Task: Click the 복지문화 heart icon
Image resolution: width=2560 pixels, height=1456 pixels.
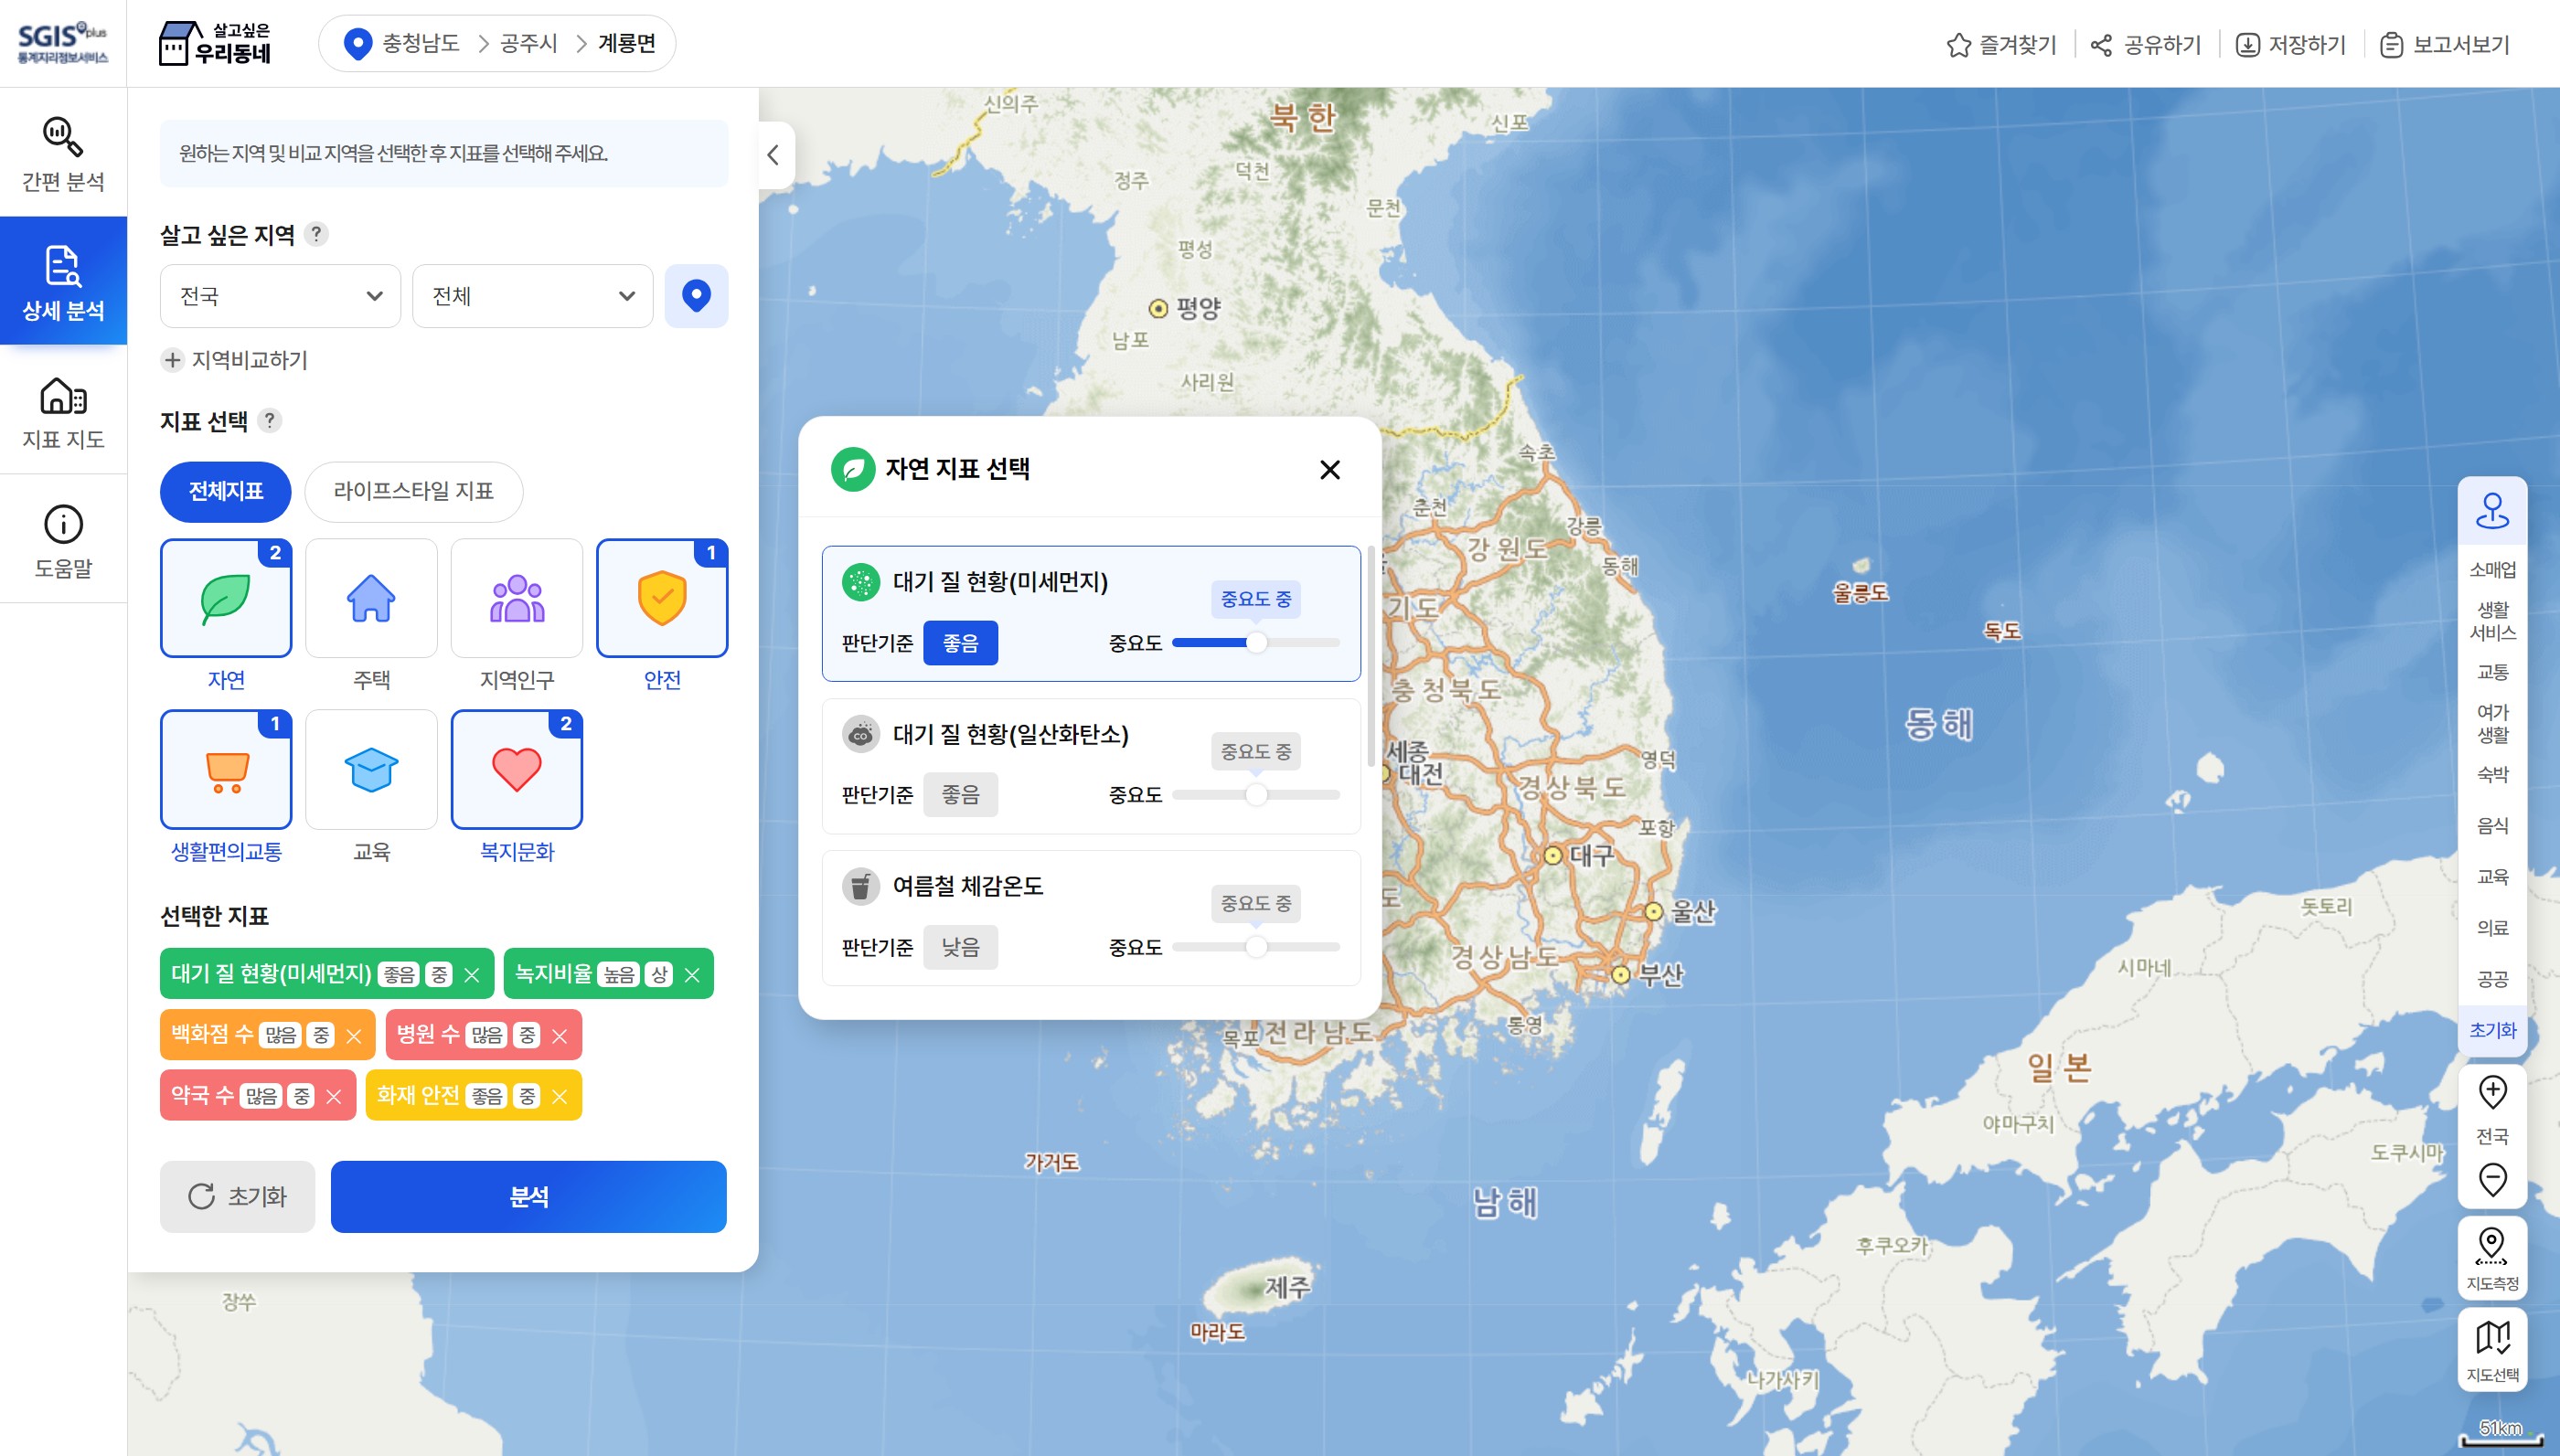Action: pyautogui.click(x=516, y=769)
